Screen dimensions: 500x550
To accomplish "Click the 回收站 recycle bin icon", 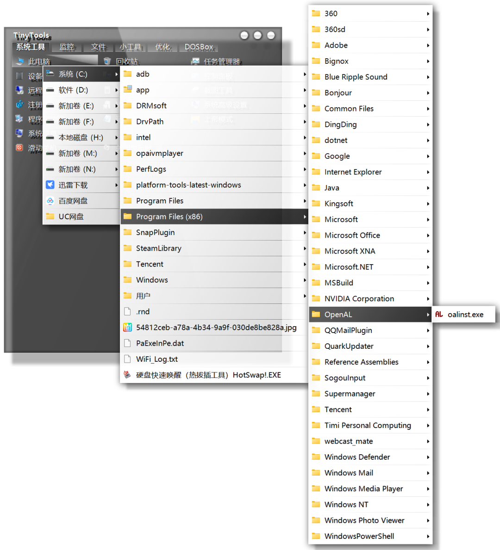I will click(x=107, y=62).
